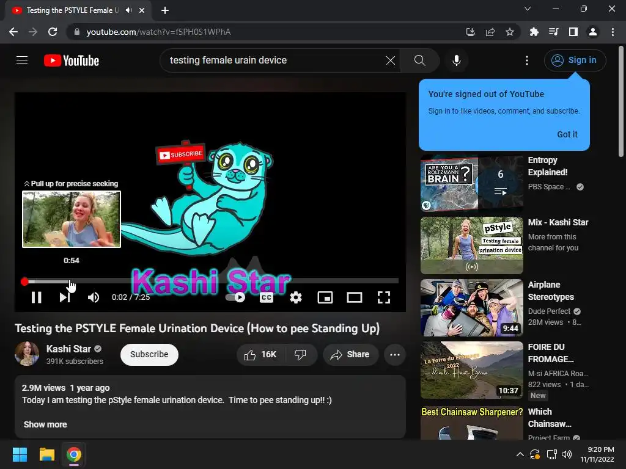Open more actions ellipsis below video
This screenshot has width=626, height=469.
click(395, 355)
